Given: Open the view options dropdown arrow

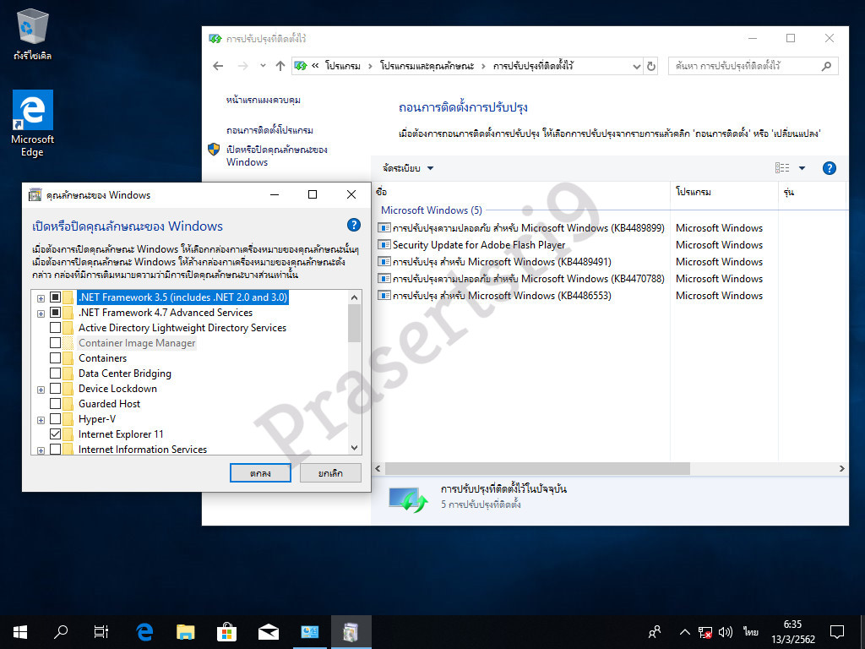Looking at the screenshot, I should (802, 168).
